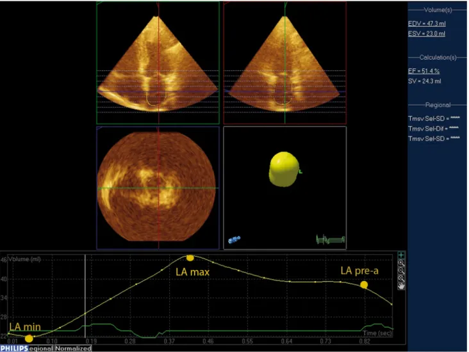Click the green ECG waveform icon in 3D view

[331, 239]
